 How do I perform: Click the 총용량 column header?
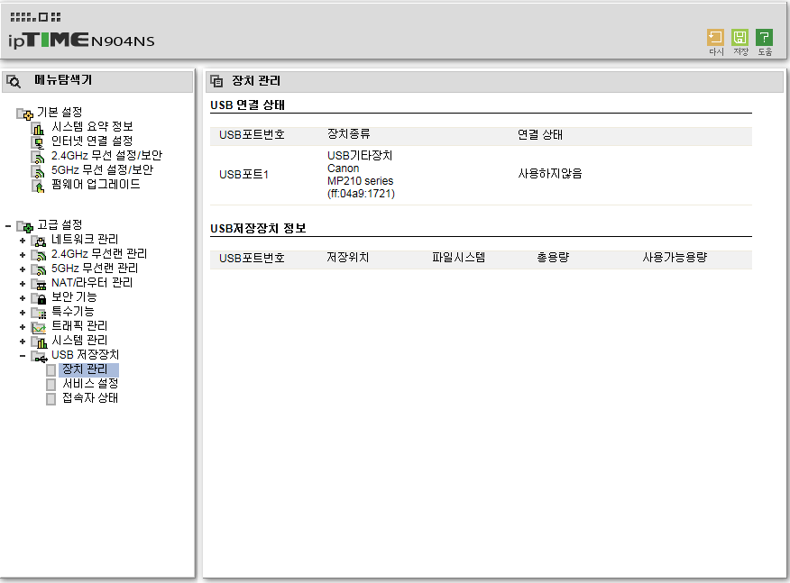click(x=553, y=258)
